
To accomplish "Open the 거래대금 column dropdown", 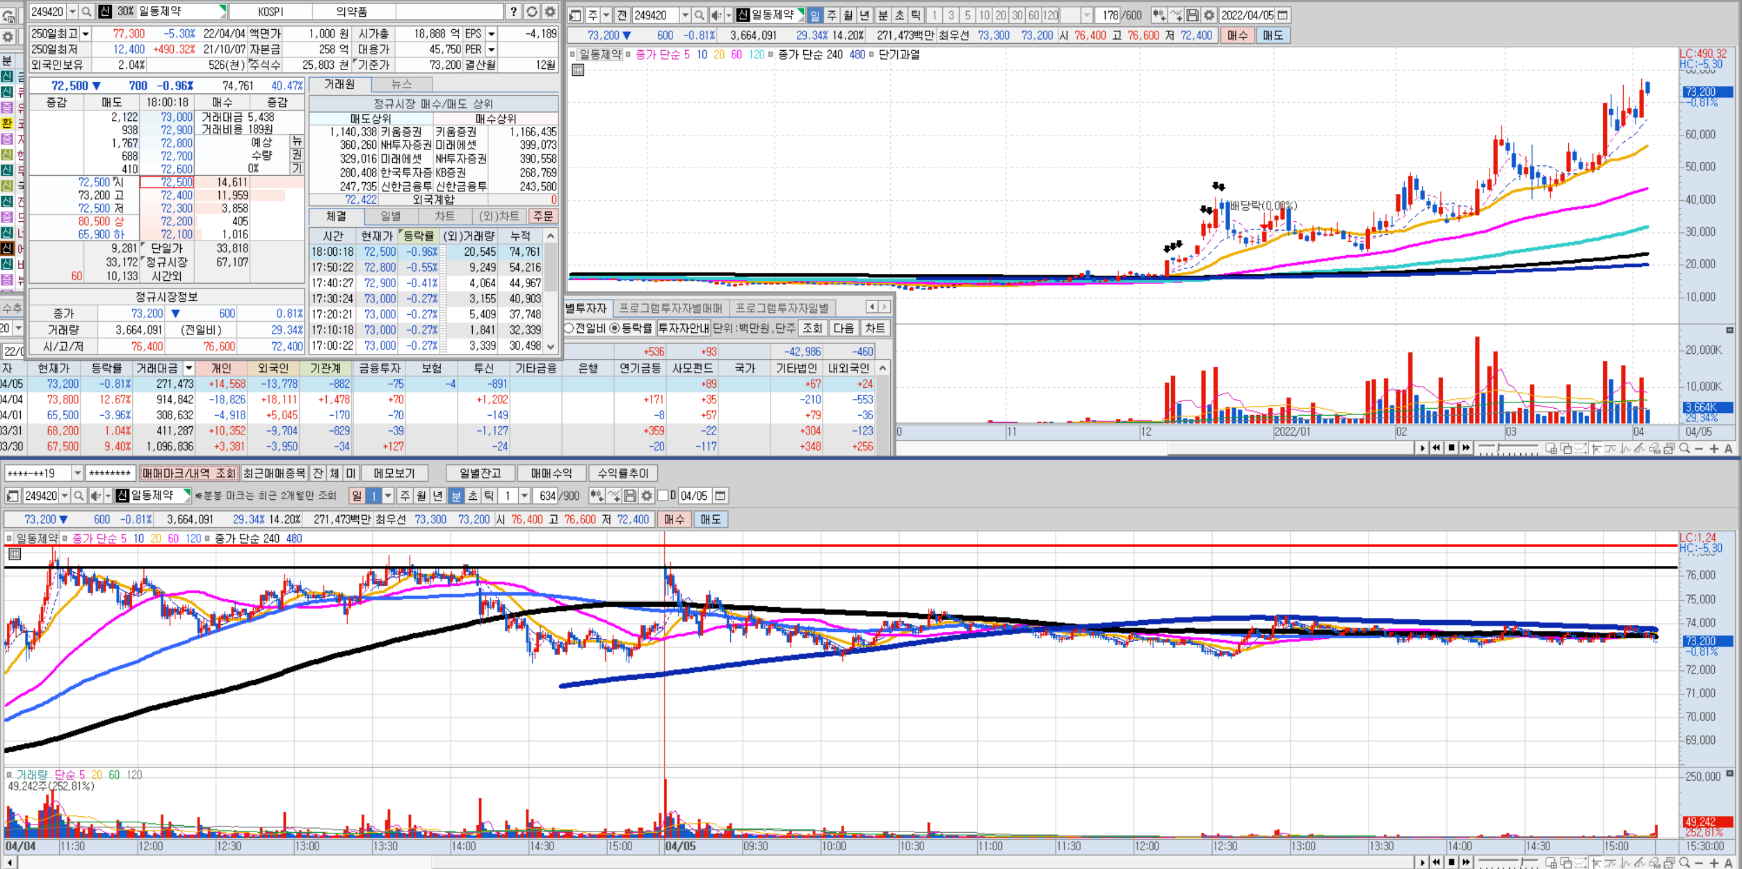I will [x=188, y=368].
